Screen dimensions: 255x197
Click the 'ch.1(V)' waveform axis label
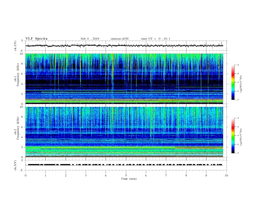tap(15, 46)
